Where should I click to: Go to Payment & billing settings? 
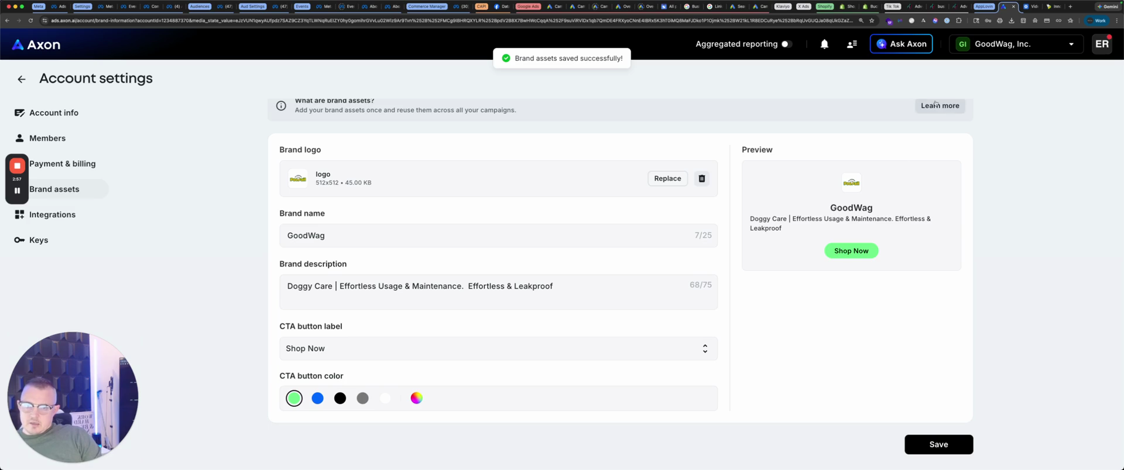(x=62, y=164)
